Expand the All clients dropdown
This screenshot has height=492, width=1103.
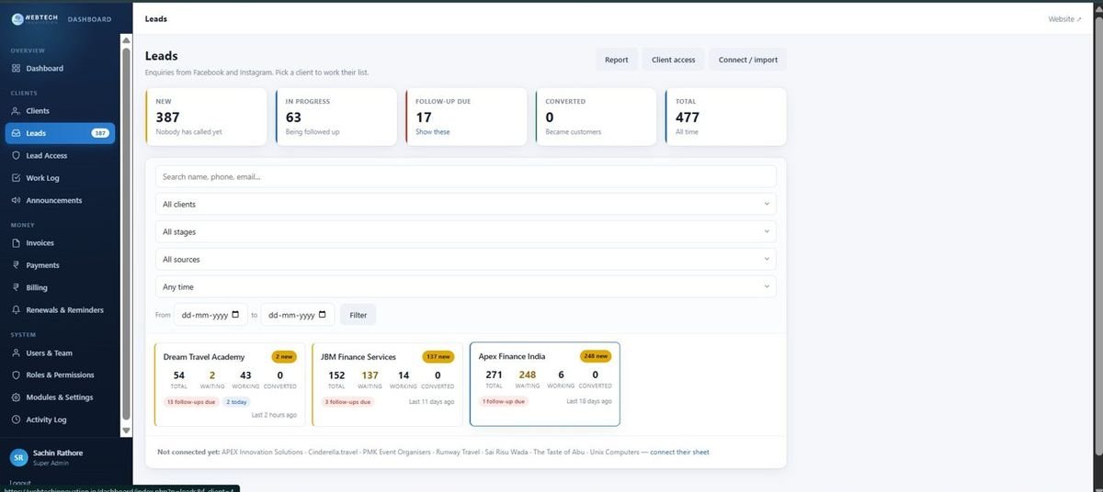click(x=465, y=205)
